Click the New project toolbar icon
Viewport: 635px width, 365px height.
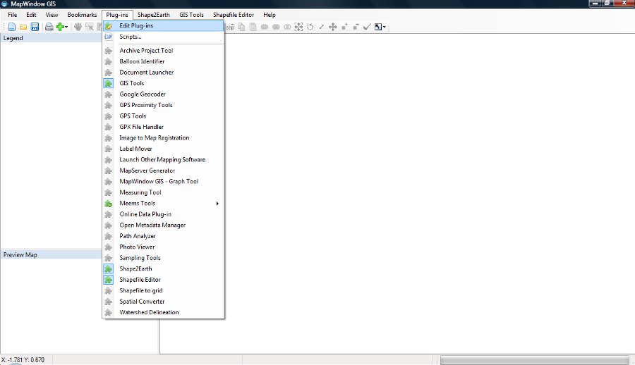(x=12, y=27)
